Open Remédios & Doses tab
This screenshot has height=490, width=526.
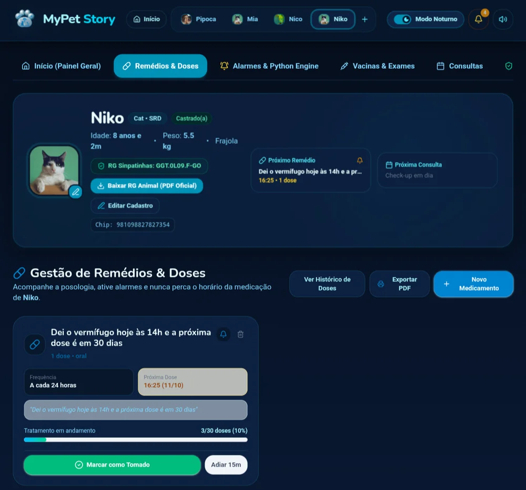(x=160, y=66)
